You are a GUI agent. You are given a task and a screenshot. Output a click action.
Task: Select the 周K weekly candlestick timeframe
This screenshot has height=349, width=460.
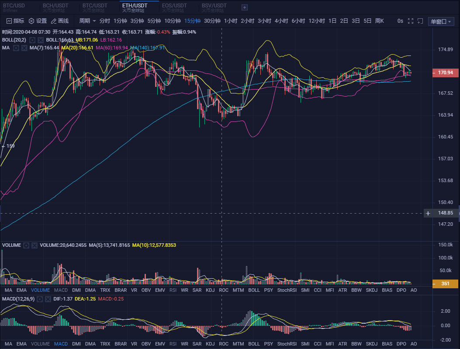pos(379,21)
